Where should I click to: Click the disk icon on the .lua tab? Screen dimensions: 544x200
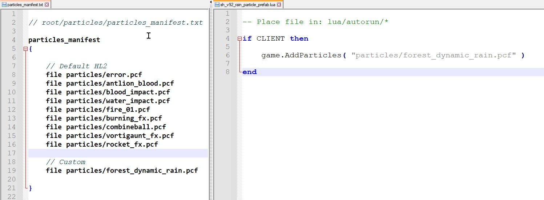[x=217, y=4]
